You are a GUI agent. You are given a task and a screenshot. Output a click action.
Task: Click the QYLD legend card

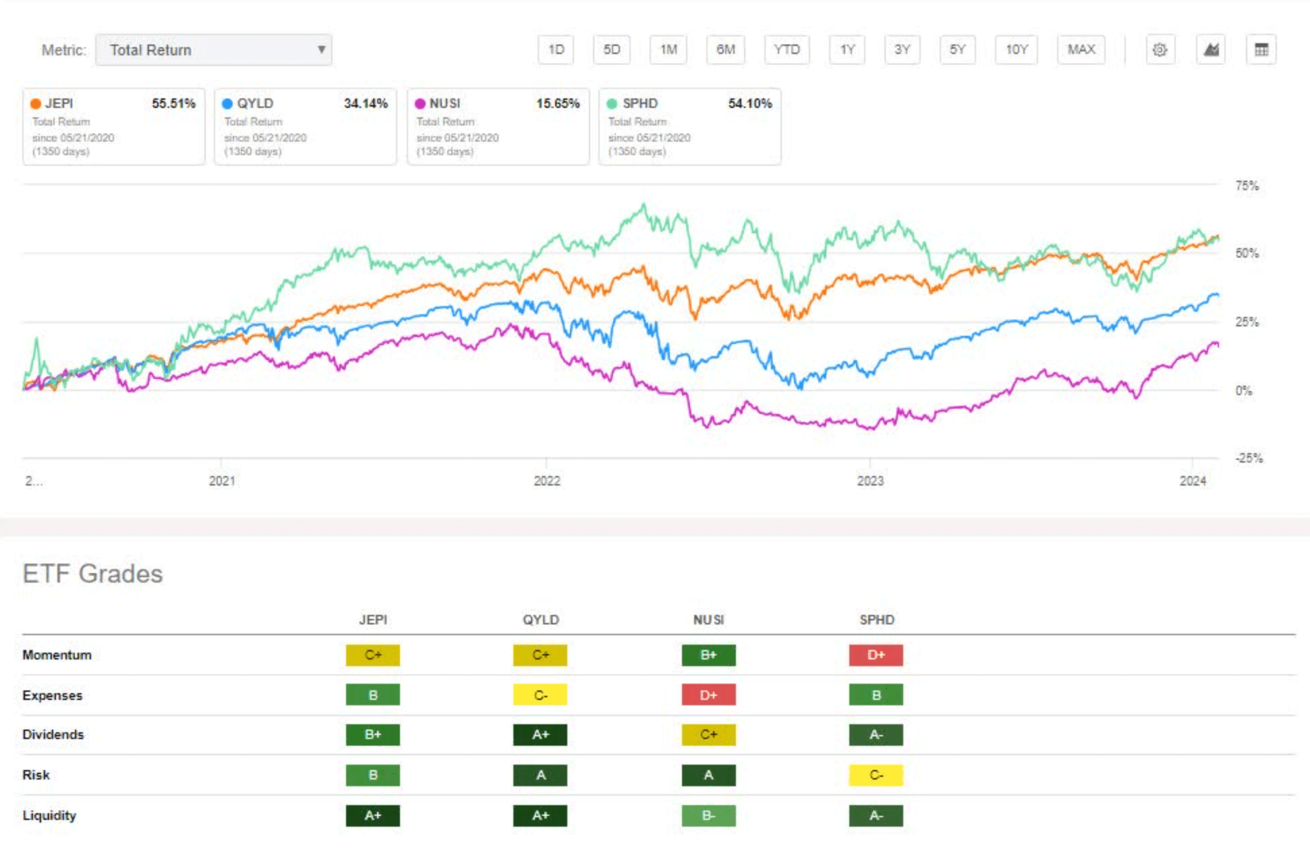[306, 127]
